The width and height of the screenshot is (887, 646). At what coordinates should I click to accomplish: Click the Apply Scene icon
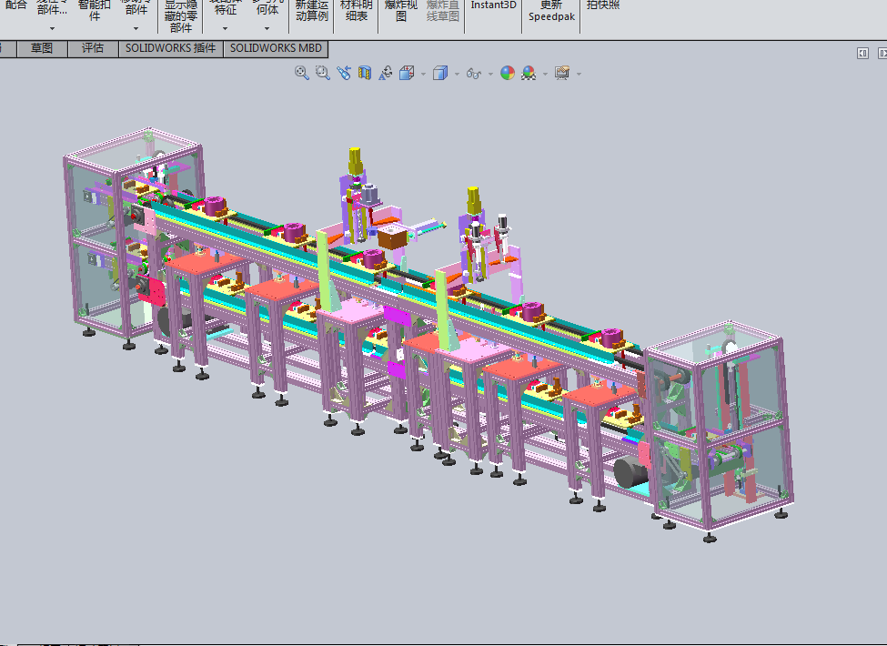tap(528, 73)
